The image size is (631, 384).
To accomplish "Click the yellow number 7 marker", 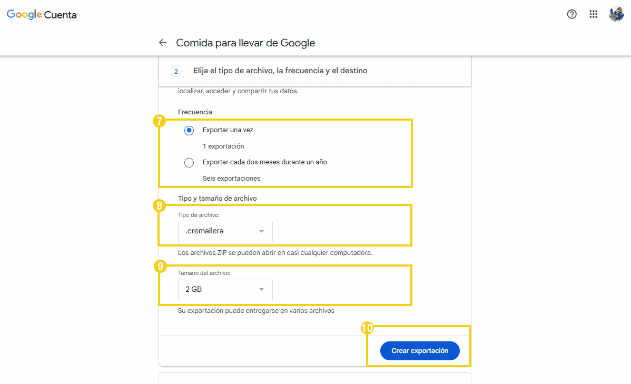I will click(159, 121).
